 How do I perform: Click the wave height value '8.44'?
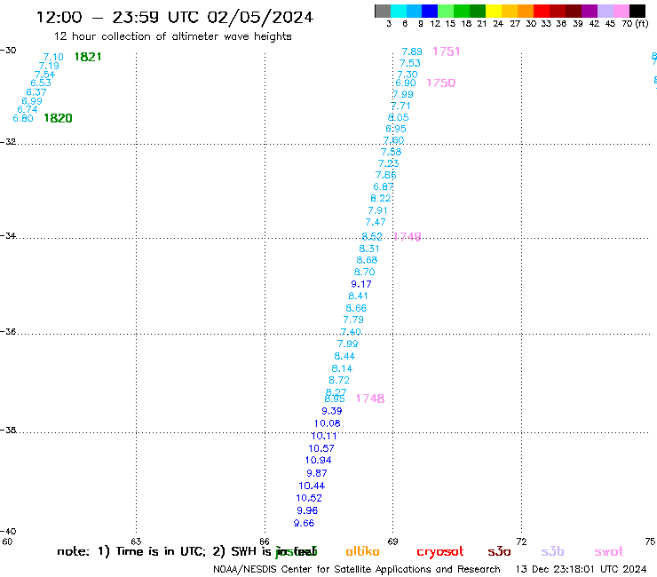click(x=344, y=357)
